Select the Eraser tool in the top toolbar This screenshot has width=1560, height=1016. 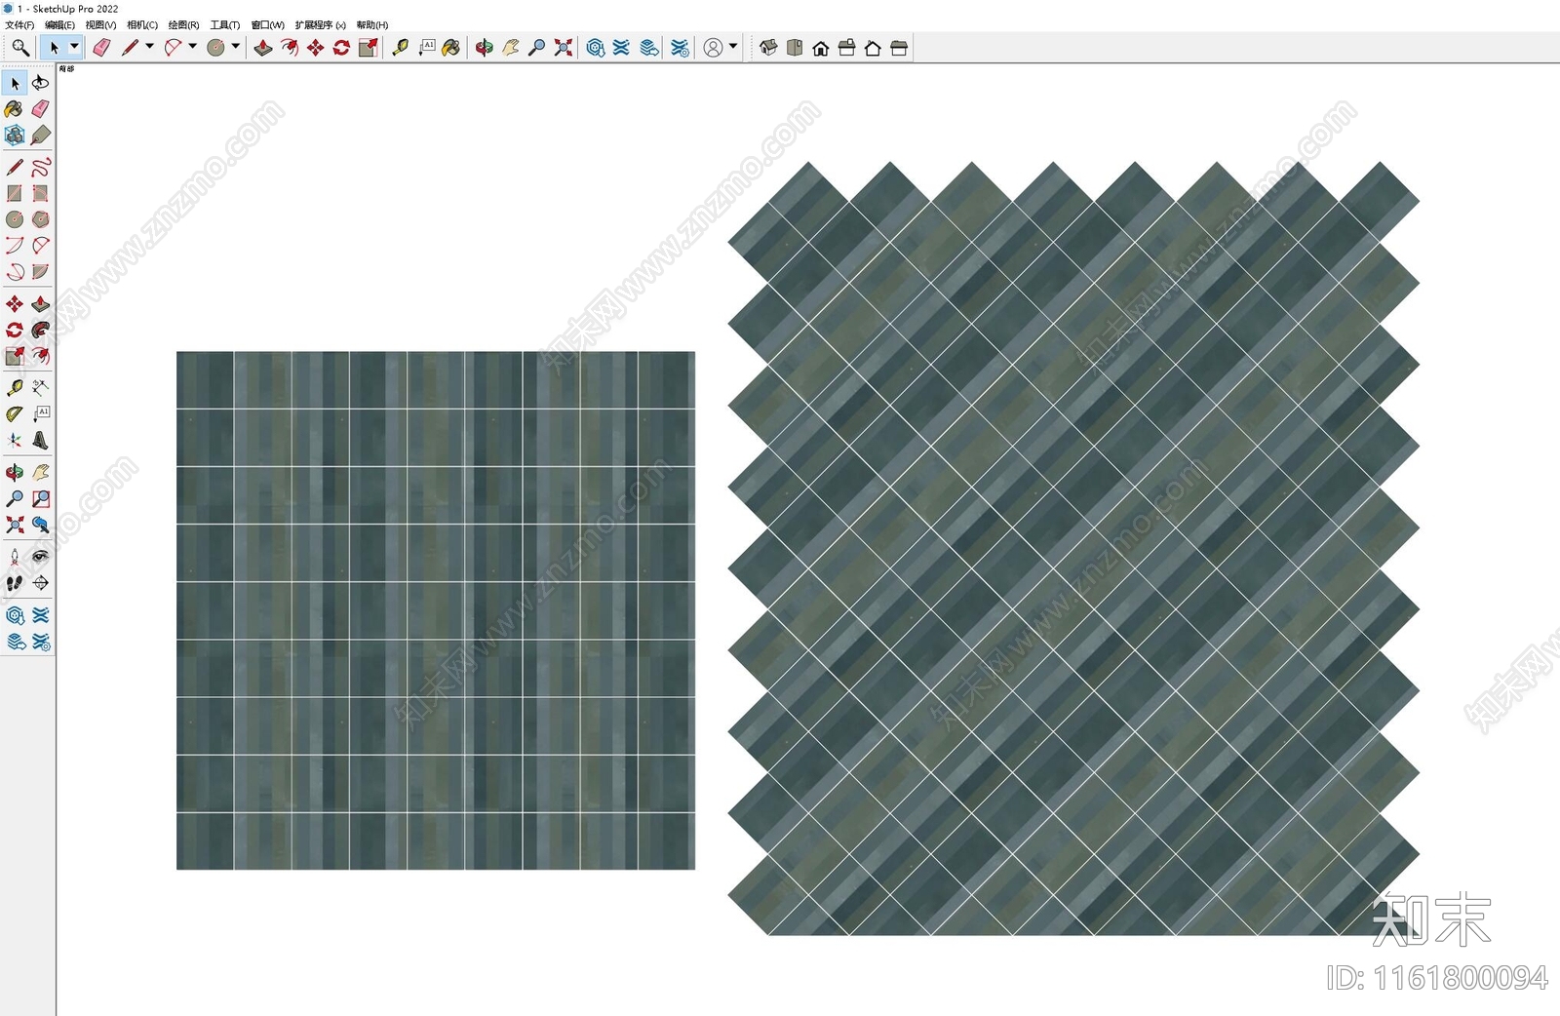(101, 47)
